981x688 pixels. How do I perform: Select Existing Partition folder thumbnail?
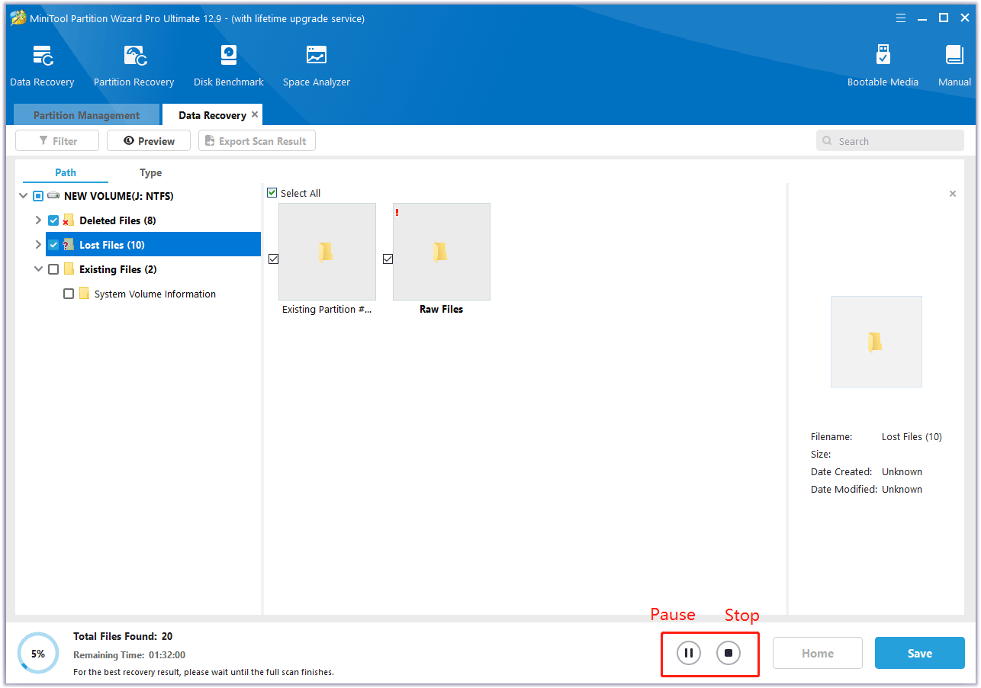[327, 252]
